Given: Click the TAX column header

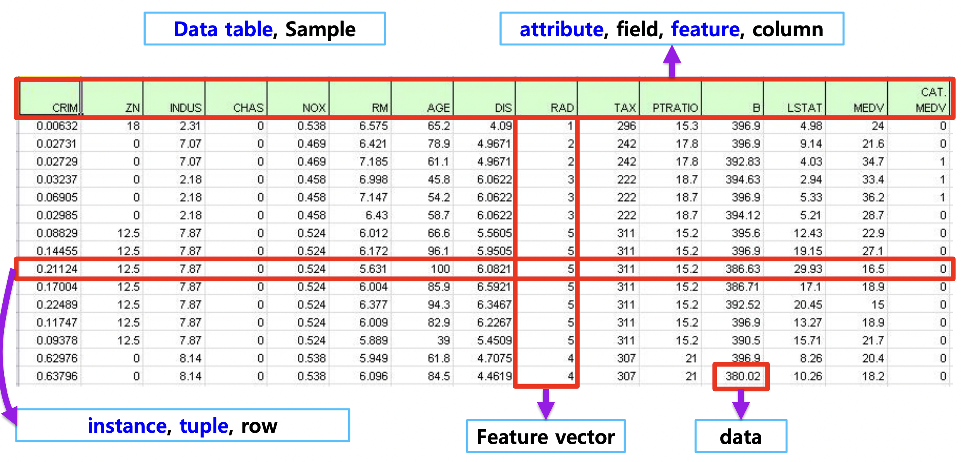Looking at the screenshot, I should pyautogui.click(x=609, y=98).
